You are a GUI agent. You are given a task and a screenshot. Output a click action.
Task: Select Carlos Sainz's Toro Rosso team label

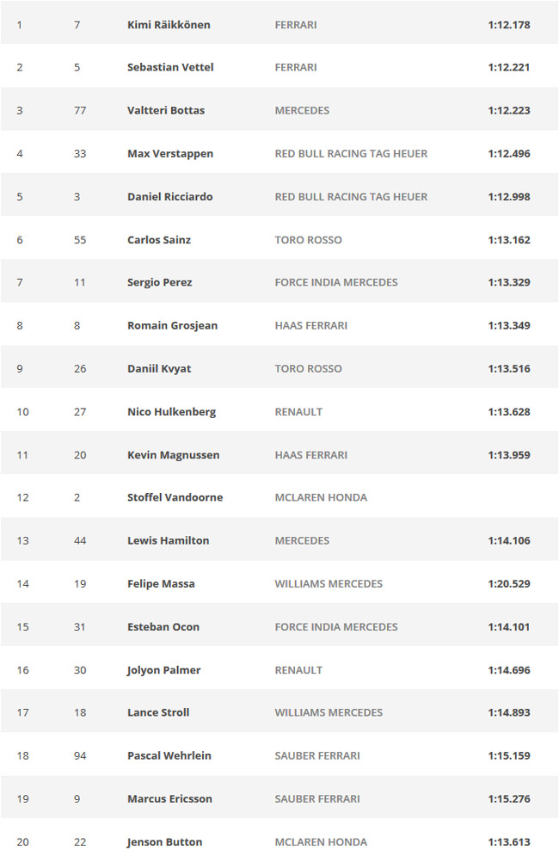(309, 240)
